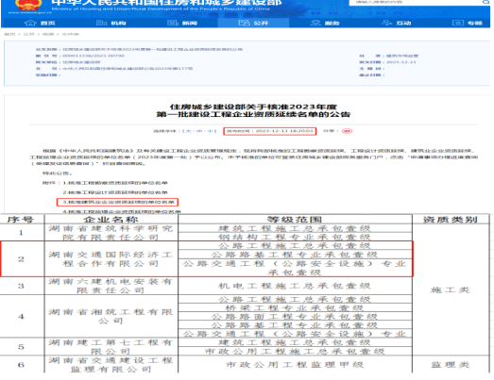494x380 pixels.
Task: Select small font size 小
Action: click(210, 131)
